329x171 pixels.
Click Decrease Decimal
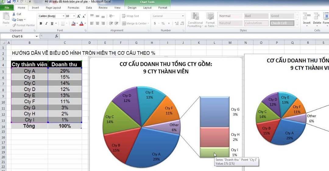point(182,23)
